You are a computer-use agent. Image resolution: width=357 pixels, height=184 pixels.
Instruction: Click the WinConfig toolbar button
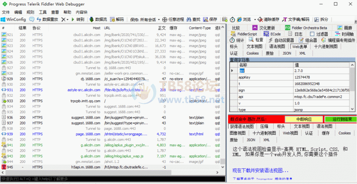coord(13,19)
